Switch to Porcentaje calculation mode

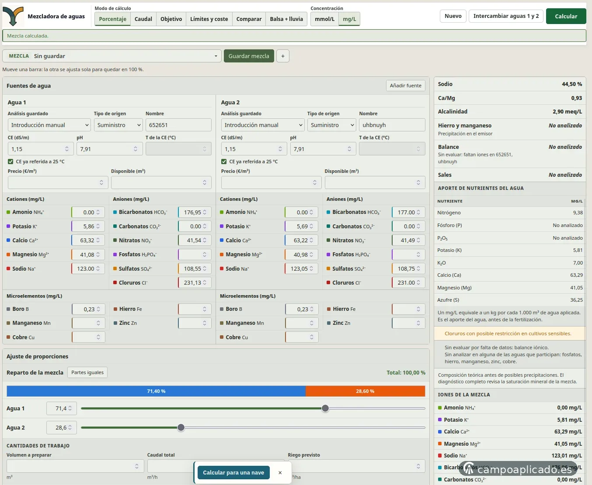pyautogui.click(x=113, y=19)
